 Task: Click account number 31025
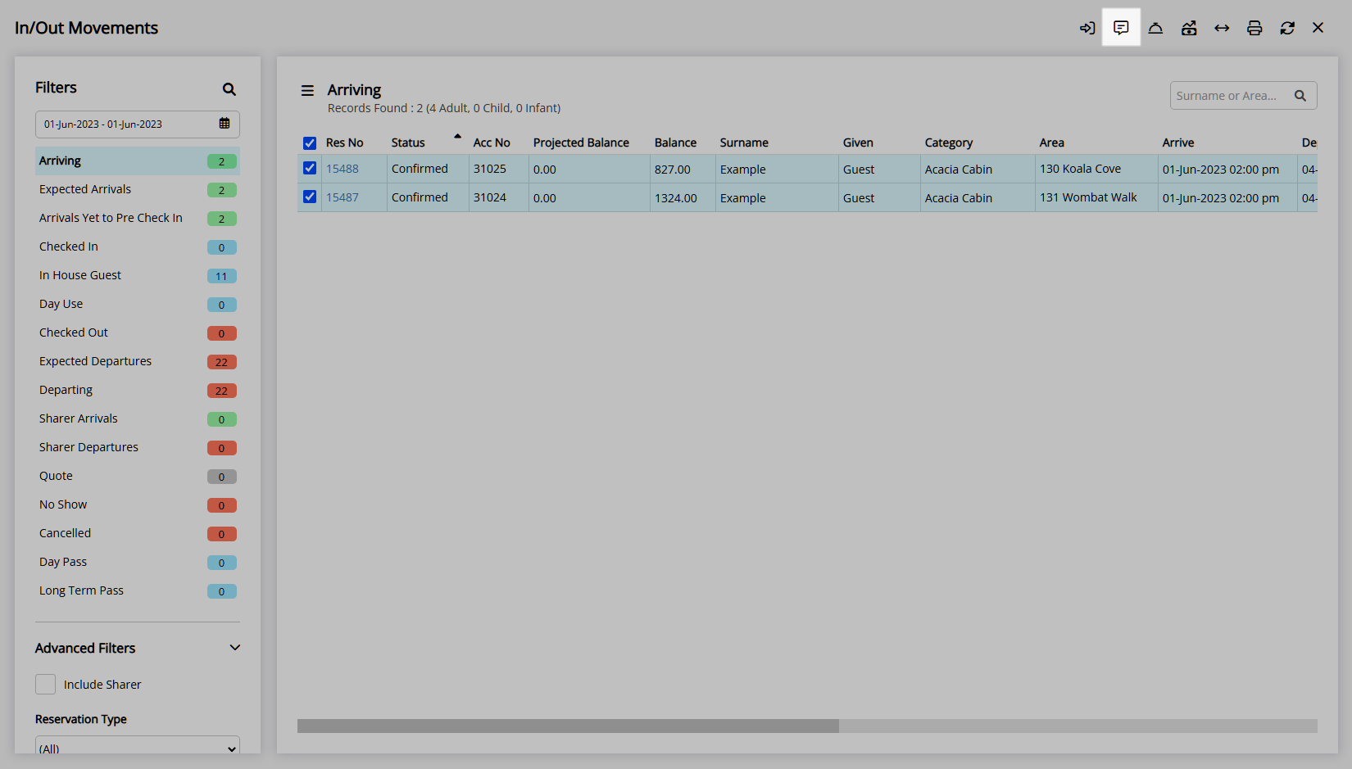click(x=490, y=169)
